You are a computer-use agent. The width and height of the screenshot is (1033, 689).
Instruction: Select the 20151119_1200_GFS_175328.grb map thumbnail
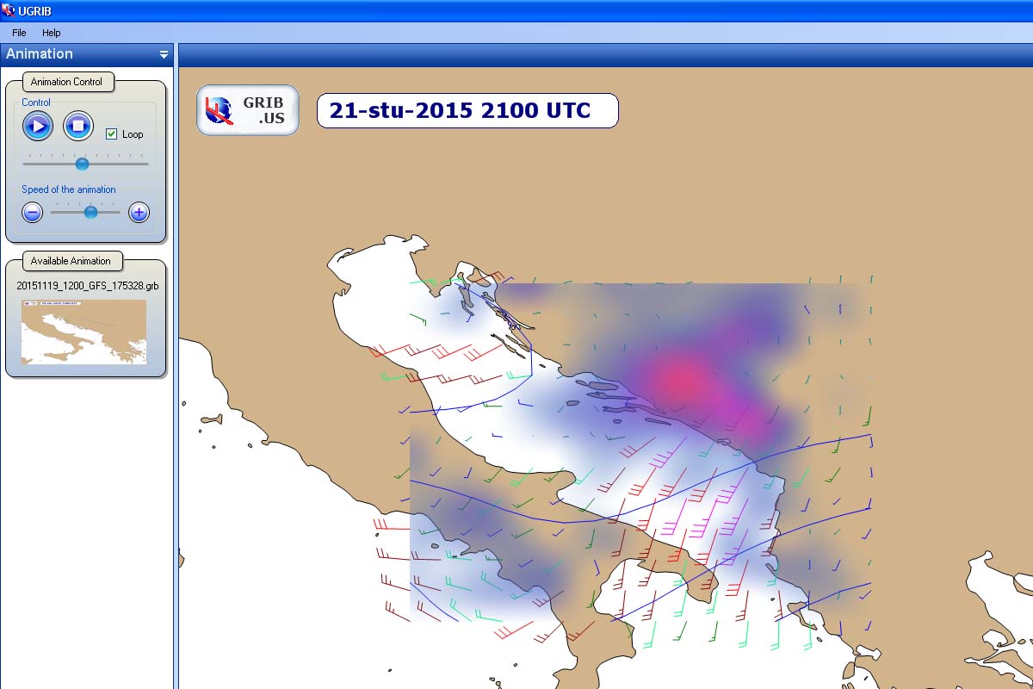coord(84,332)
